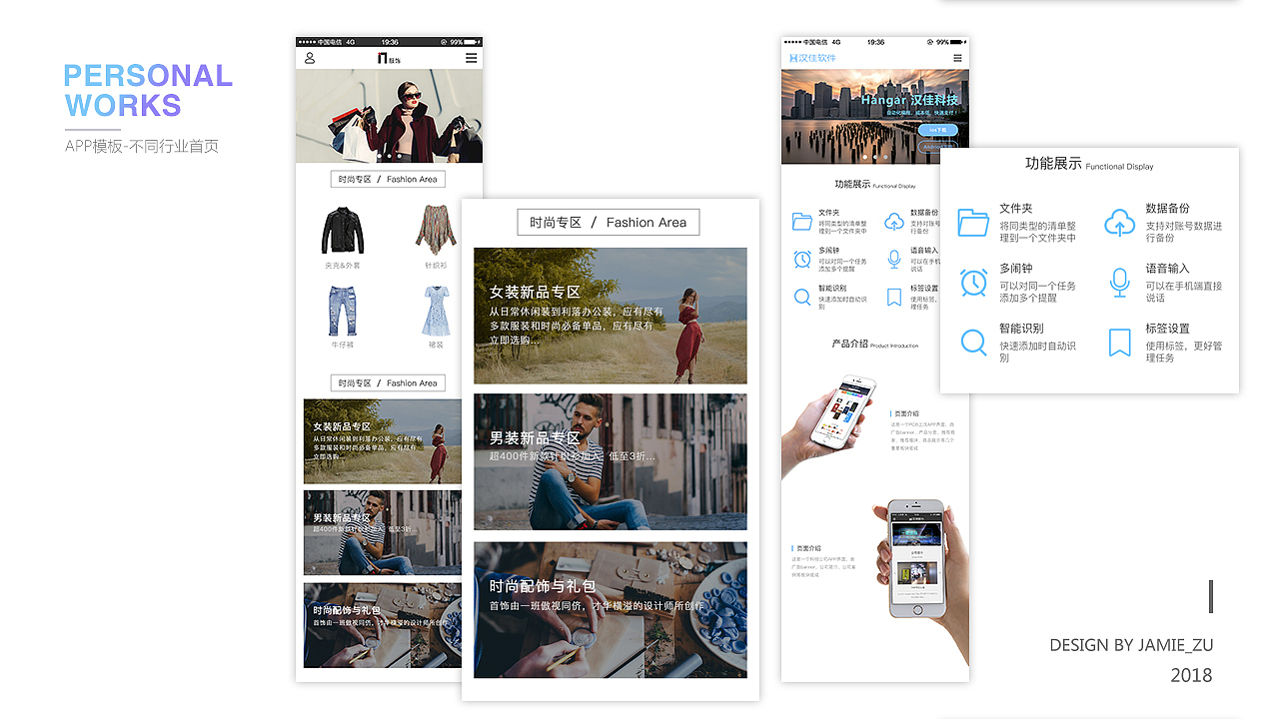Click the alarm clock 多闹钟 icon in enlarged panel
1279x719 pixels.
pos(973,283)
